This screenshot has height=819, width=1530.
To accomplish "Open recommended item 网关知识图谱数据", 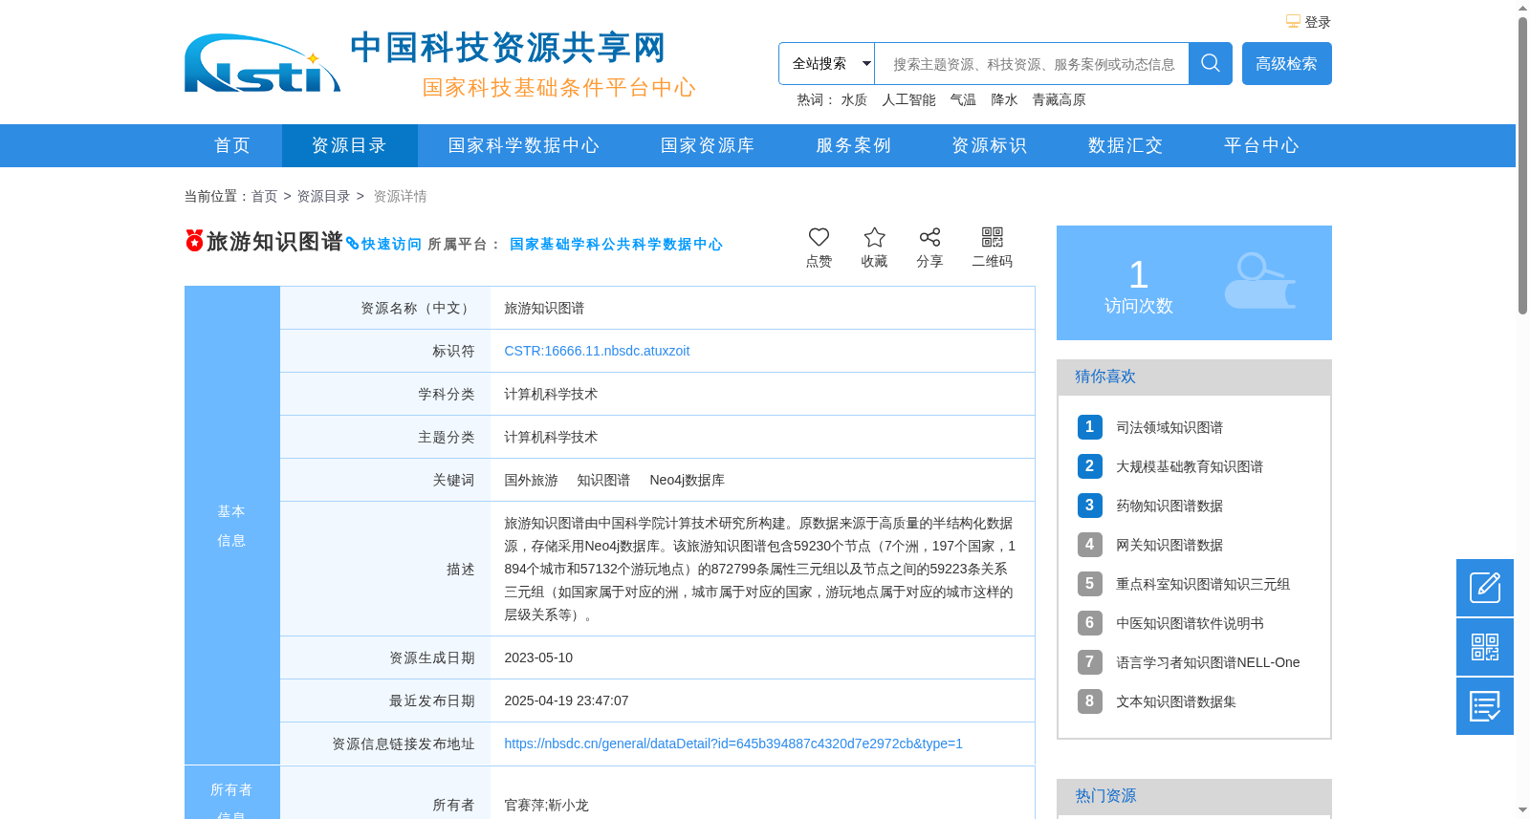I will (x=1169, y=545).
